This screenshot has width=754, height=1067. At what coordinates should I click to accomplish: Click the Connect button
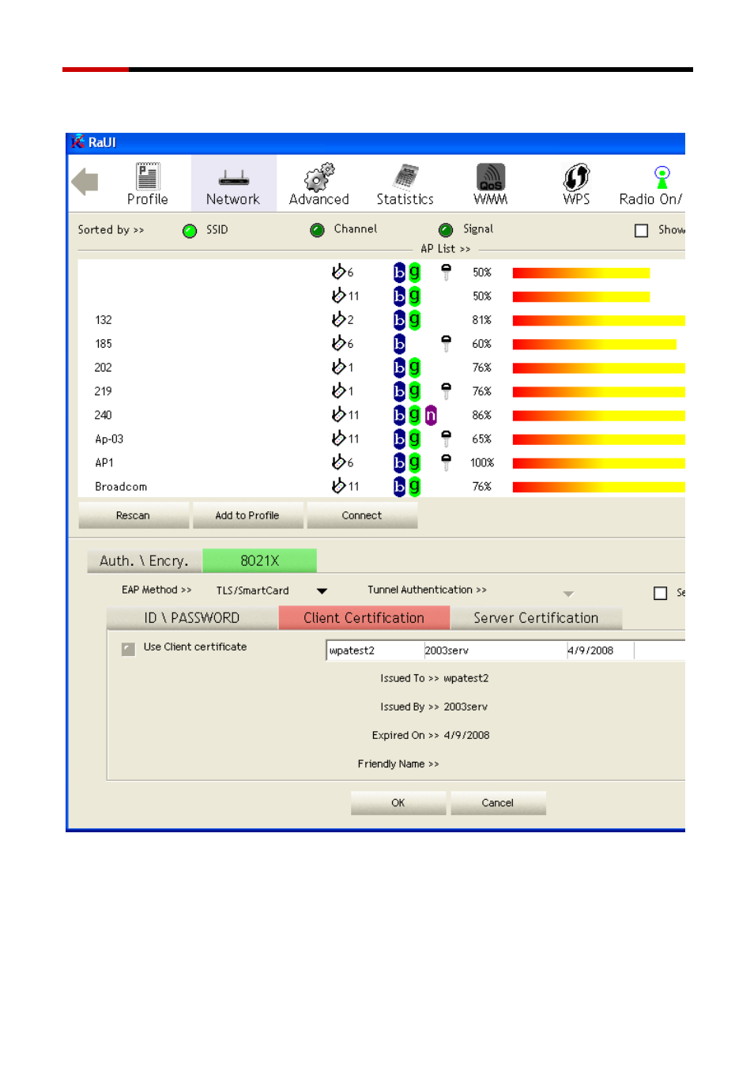tap(362, 515)
